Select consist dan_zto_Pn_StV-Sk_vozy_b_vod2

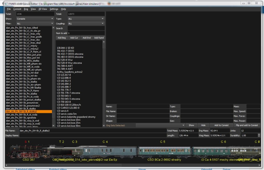coord(23,124)
